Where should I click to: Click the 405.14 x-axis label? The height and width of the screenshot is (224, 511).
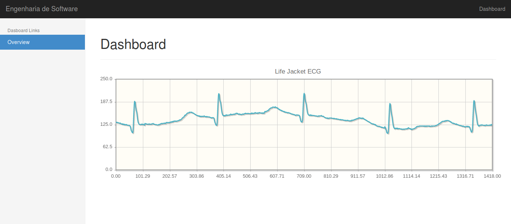tap(223, 176)
